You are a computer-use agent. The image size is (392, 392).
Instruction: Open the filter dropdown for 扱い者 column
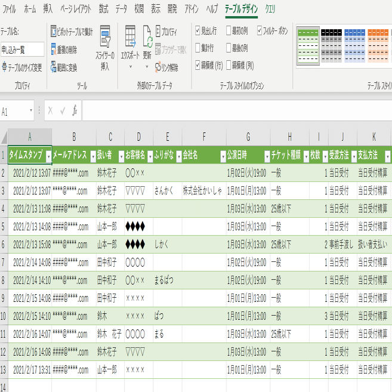pyautogui.click(x=121, y=157)
